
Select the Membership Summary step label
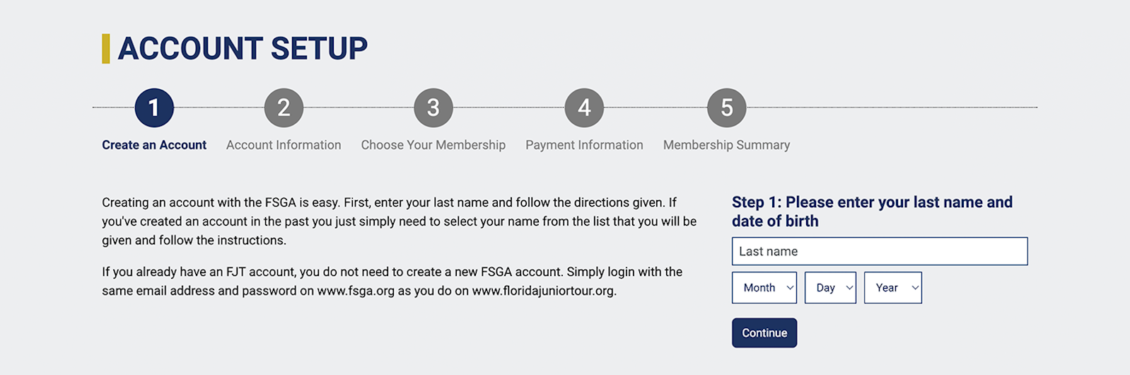coord(726,145)
